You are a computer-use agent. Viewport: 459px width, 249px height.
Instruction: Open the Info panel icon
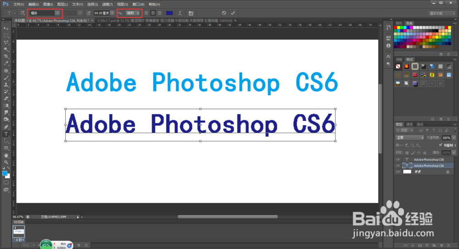388,45
